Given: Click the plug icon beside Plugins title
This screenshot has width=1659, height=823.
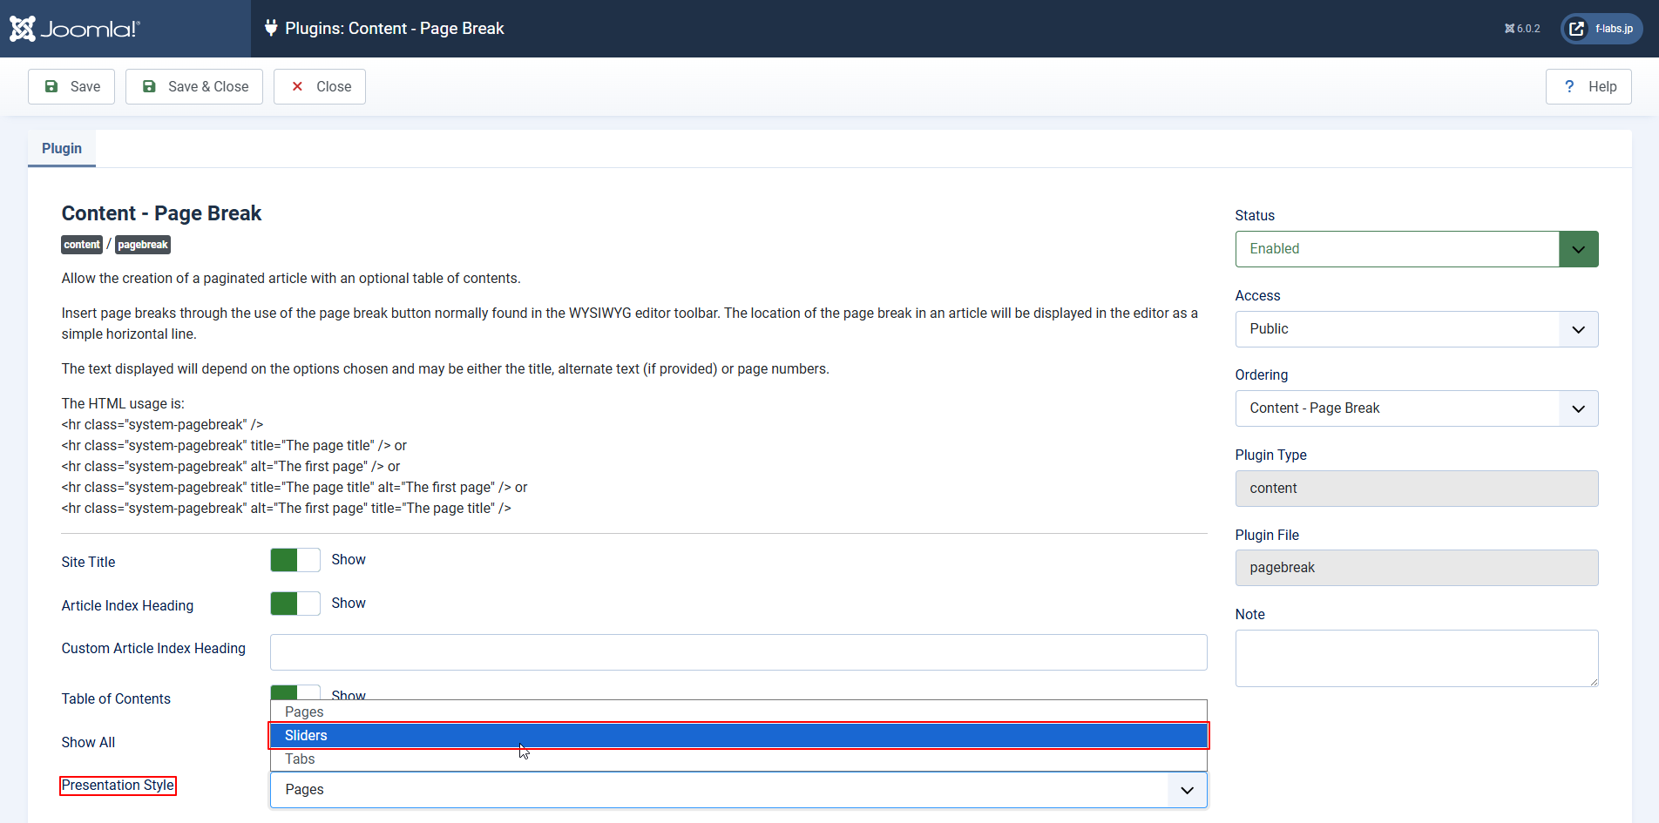Looking at the screenshot, I should [x=271, y=29].
